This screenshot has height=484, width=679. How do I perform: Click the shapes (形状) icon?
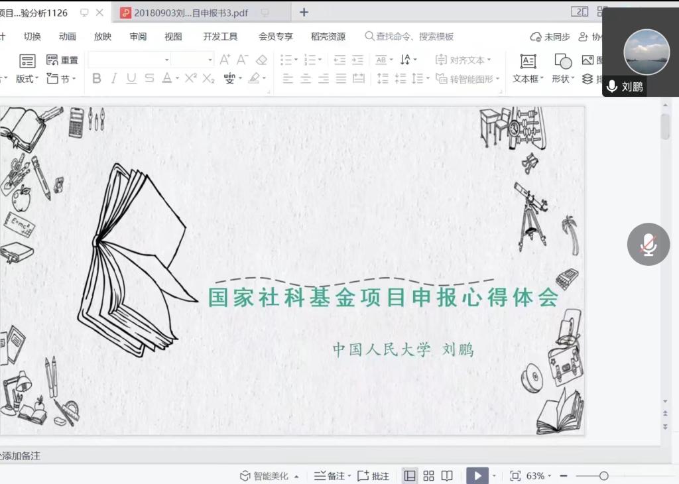coord(563,62)
